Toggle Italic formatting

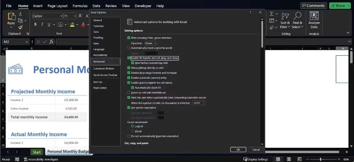(x=42, y=24)
